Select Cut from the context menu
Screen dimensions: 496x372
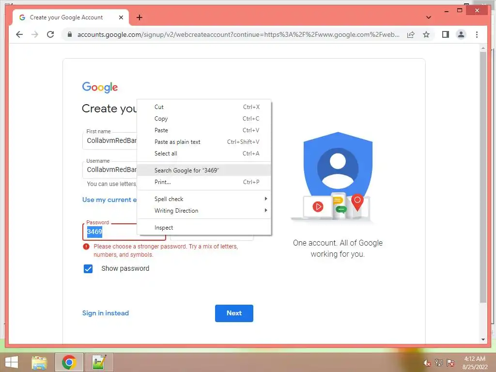(x=204, y=107)
